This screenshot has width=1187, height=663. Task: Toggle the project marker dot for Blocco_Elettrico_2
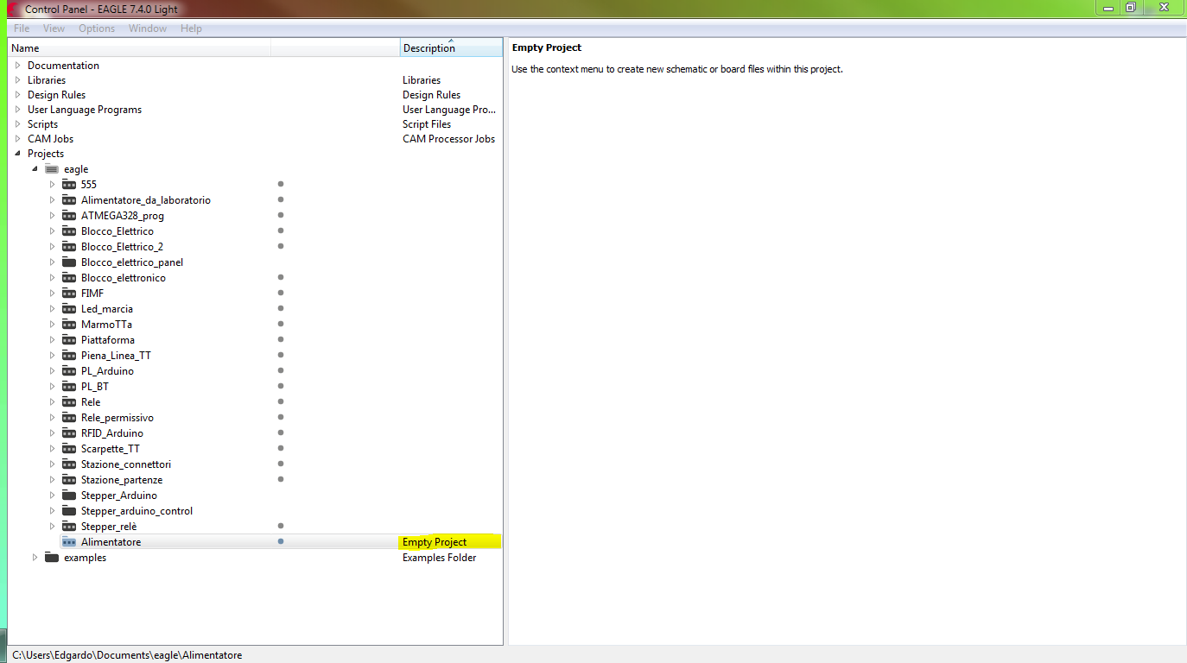[281, 246]
